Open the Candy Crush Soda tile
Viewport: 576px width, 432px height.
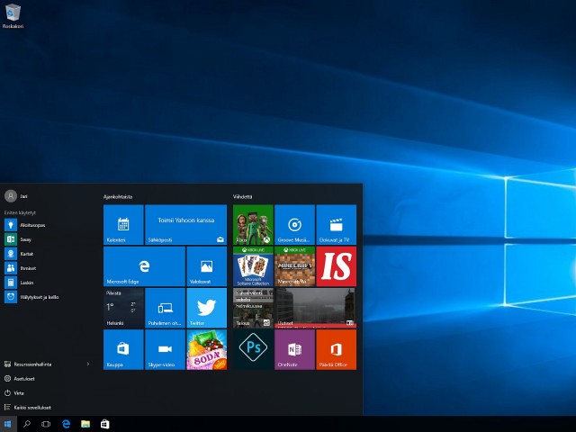click(x=206, y=349)
